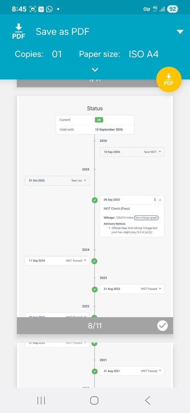Tap the yellow PDF download button
Image resolution: width=190 pixels, height=413 pixels.
click(x=169, y=79)
